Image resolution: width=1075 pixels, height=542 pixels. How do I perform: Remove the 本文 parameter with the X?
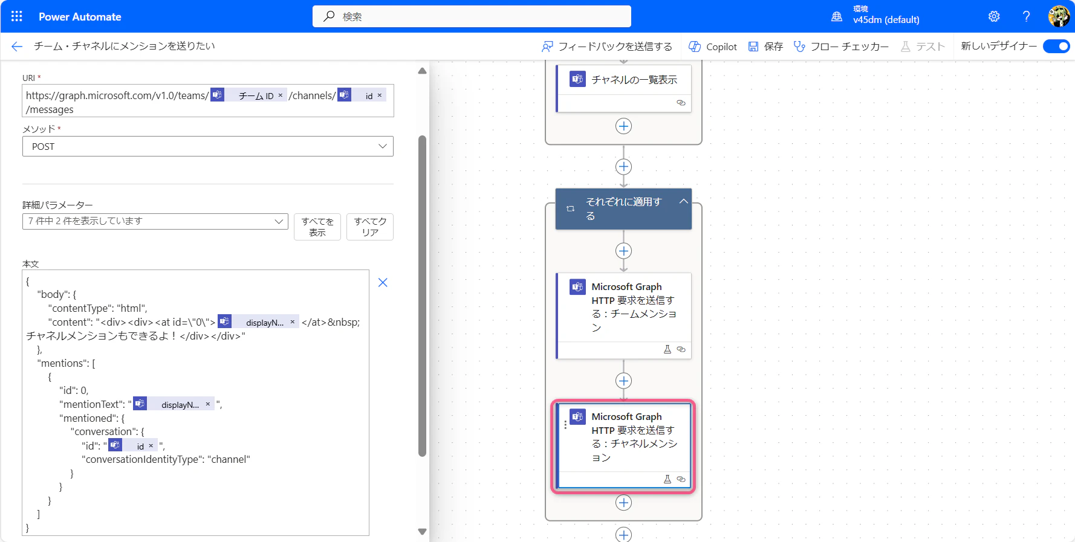[x=383, y=282]
